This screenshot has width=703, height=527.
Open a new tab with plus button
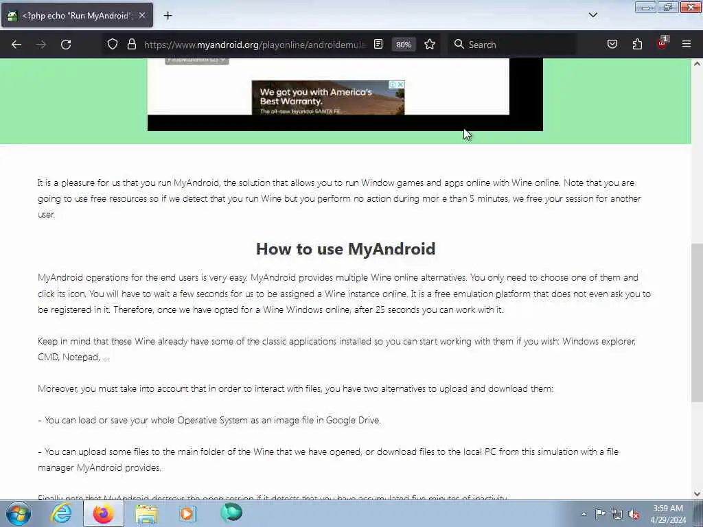[x=168, y=16]
